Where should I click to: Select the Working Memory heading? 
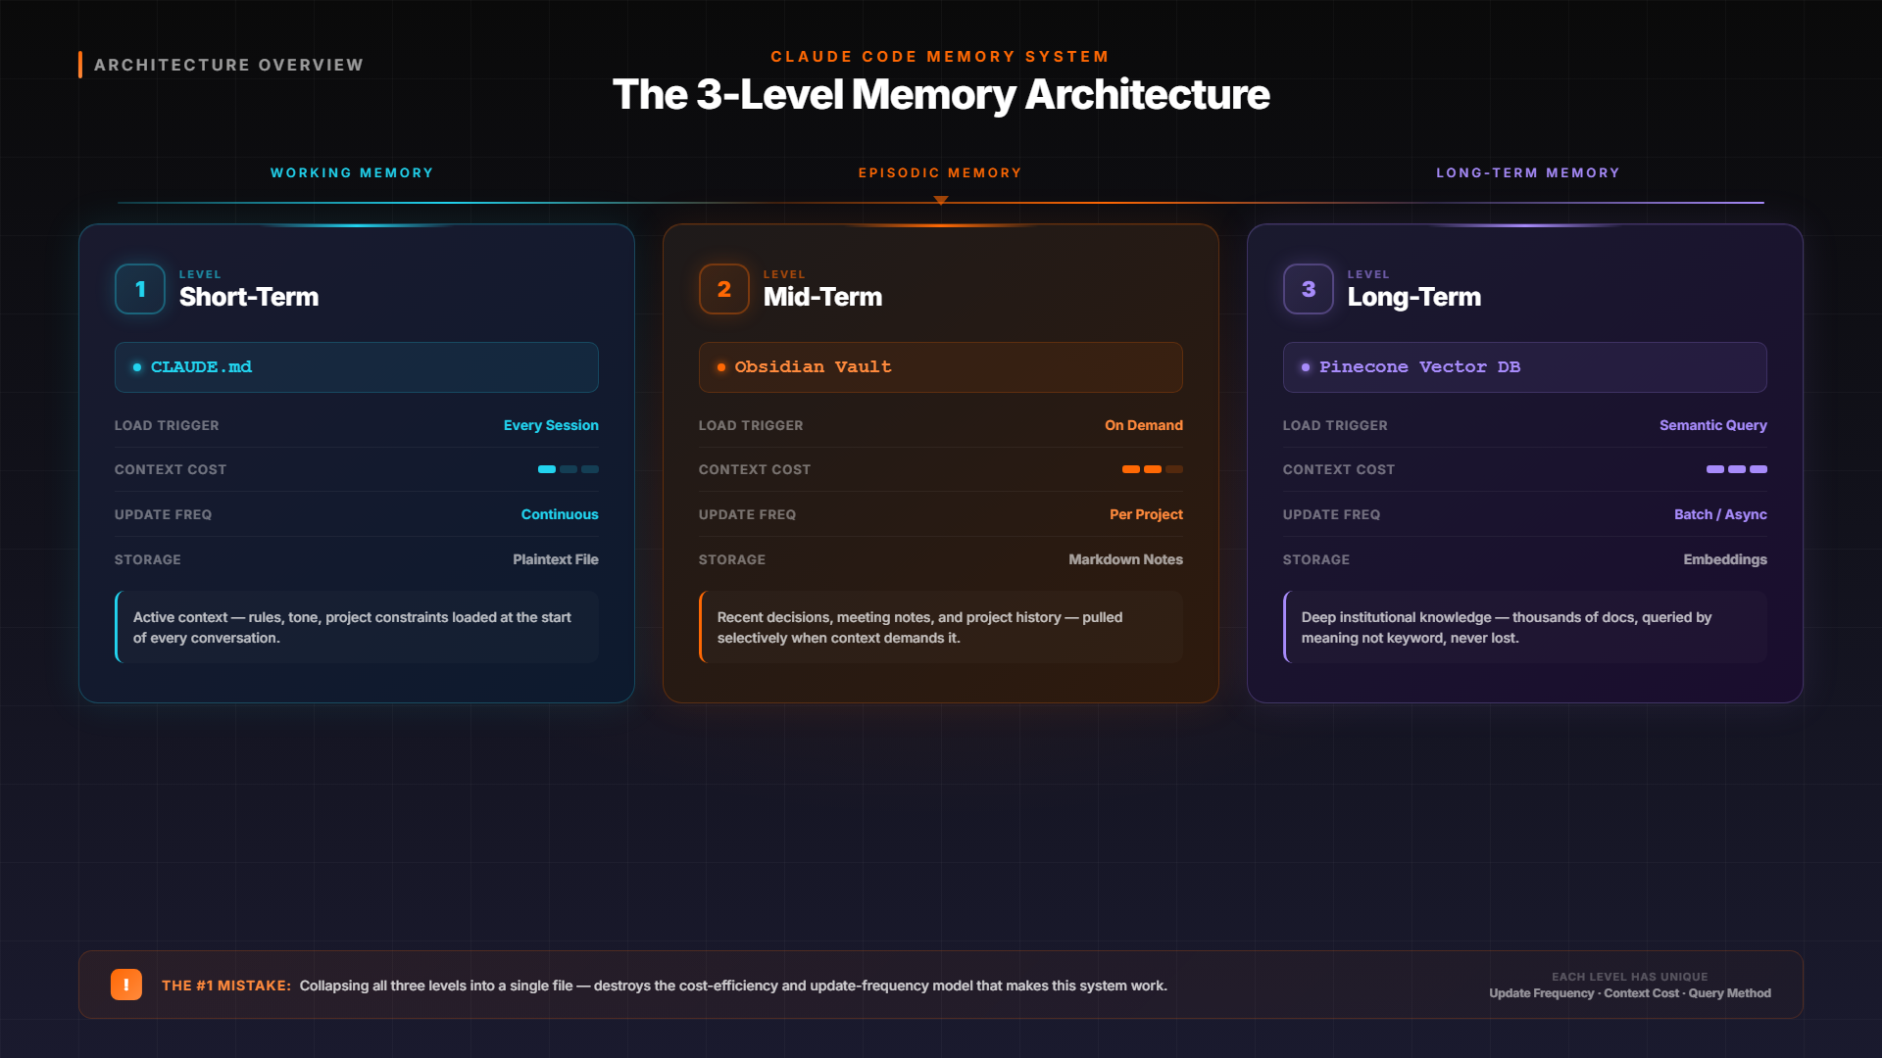pyautogui.click(x=352, y=172)
